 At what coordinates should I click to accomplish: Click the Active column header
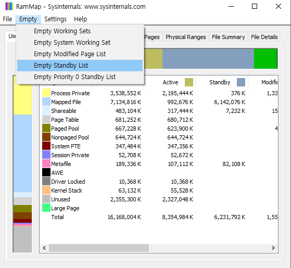170,82
